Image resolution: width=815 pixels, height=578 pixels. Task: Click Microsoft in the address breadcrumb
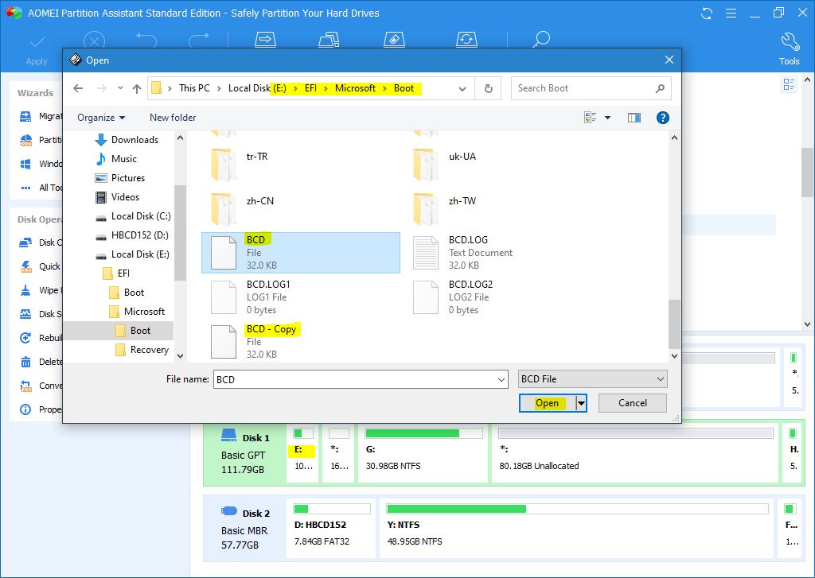tap(355, 88)
